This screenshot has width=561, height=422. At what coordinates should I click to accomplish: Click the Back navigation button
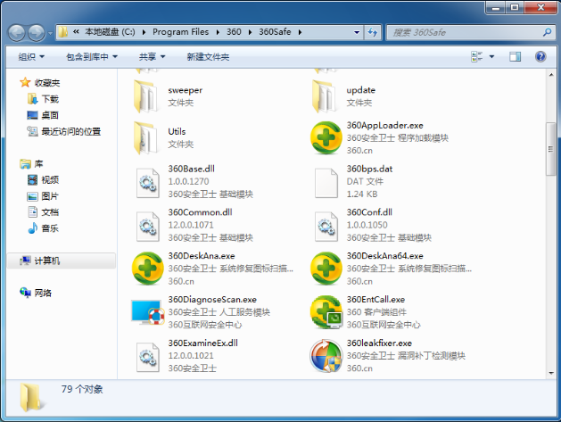tap(17, 32)
